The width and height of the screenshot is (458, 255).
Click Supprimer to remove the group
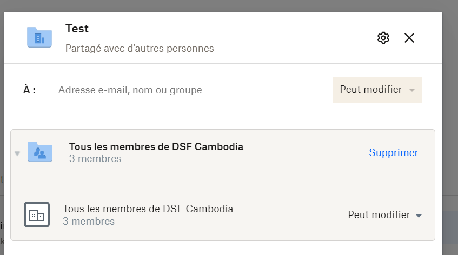point(393,153)
